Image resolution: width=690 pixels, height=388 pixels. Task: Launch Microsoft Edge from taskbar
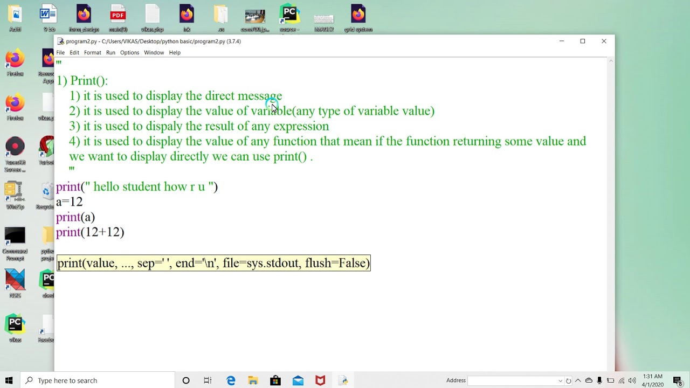(x=231, y=380)
